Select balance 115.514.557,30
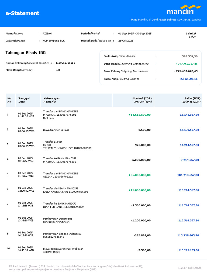 tap(188, 220)
